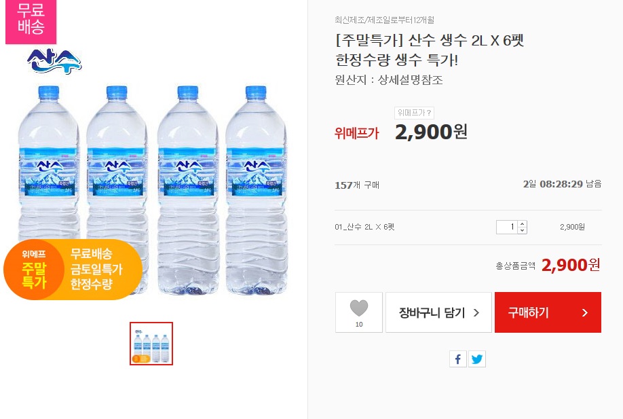Increase quantity with the up arrow
The width and height of the screenshot is (623, 419).
pyautogui.click(x=522, y=223)
